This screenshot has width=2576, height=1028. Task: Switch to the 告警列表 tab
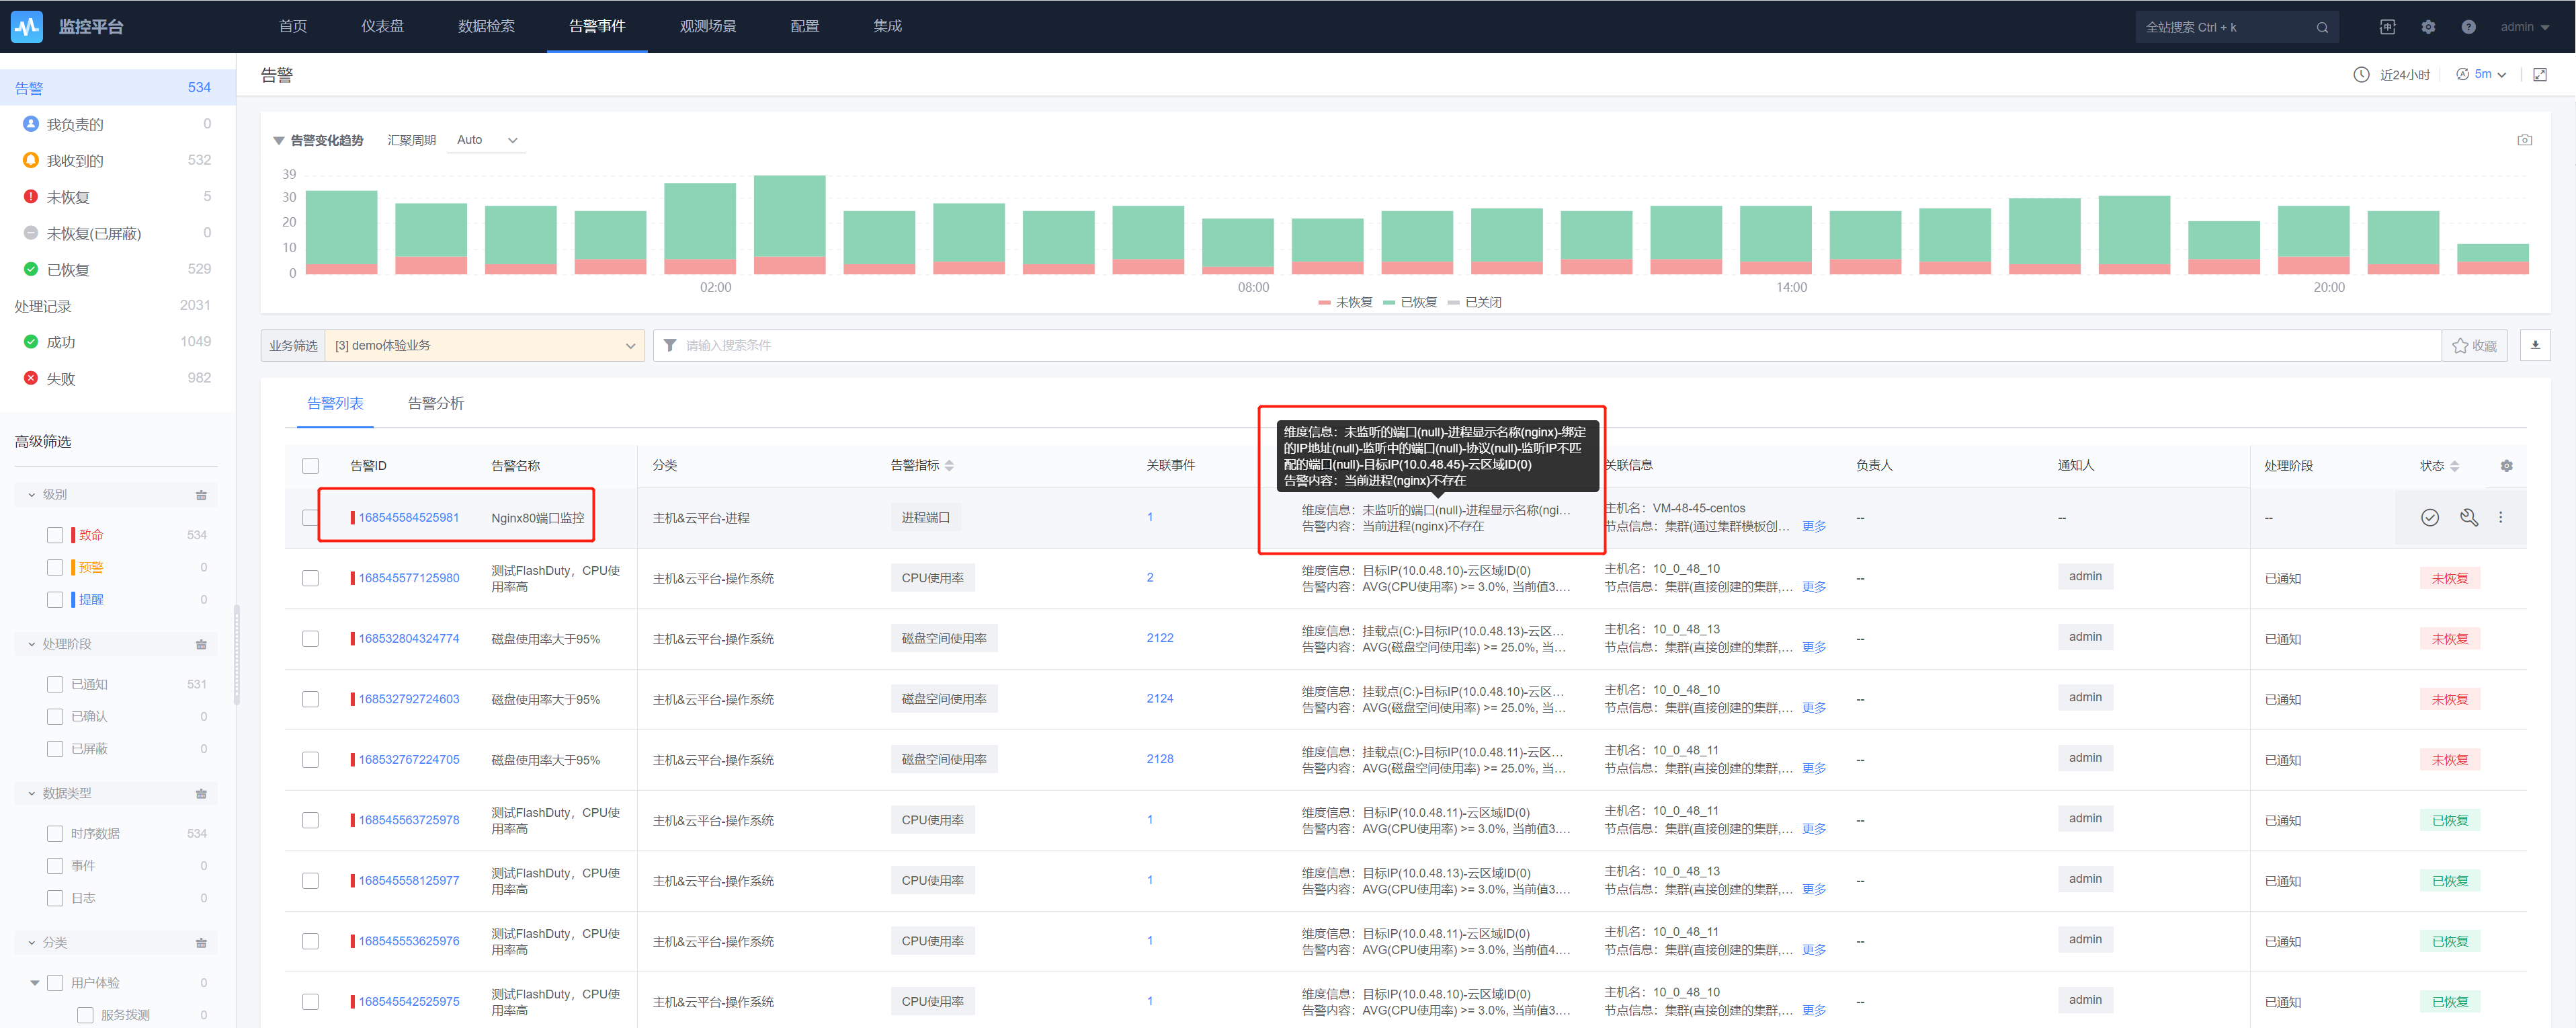pyautogui.click(x=335, y=403)
